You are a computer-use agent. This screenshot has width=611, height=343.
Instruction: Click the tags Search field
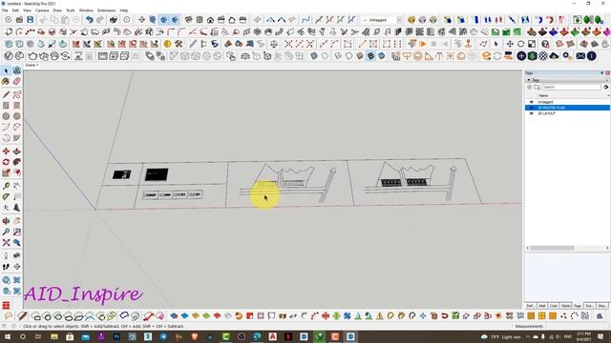(x=571, y=87)
